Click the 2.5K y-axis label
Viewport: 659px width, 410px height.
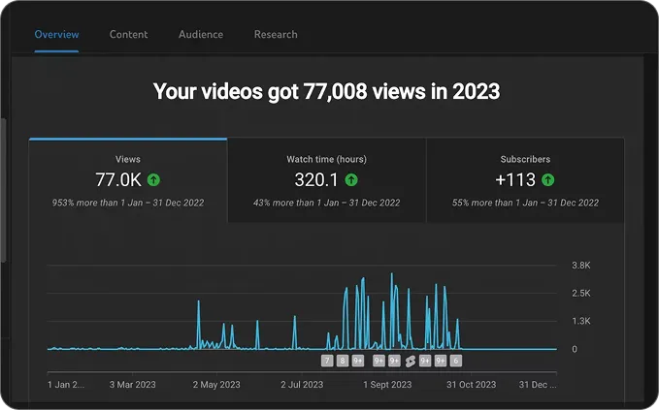point(580,293)
